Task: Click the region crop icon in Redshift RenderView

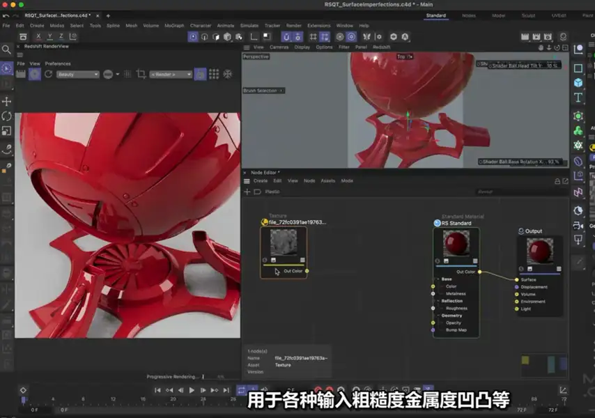Action: 142,72
